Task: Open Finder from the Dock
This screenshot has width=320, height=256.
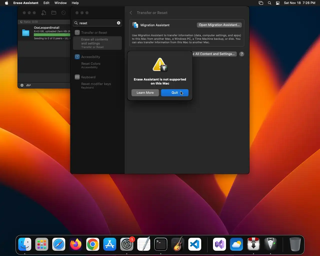Action: (x=25, y=244)
